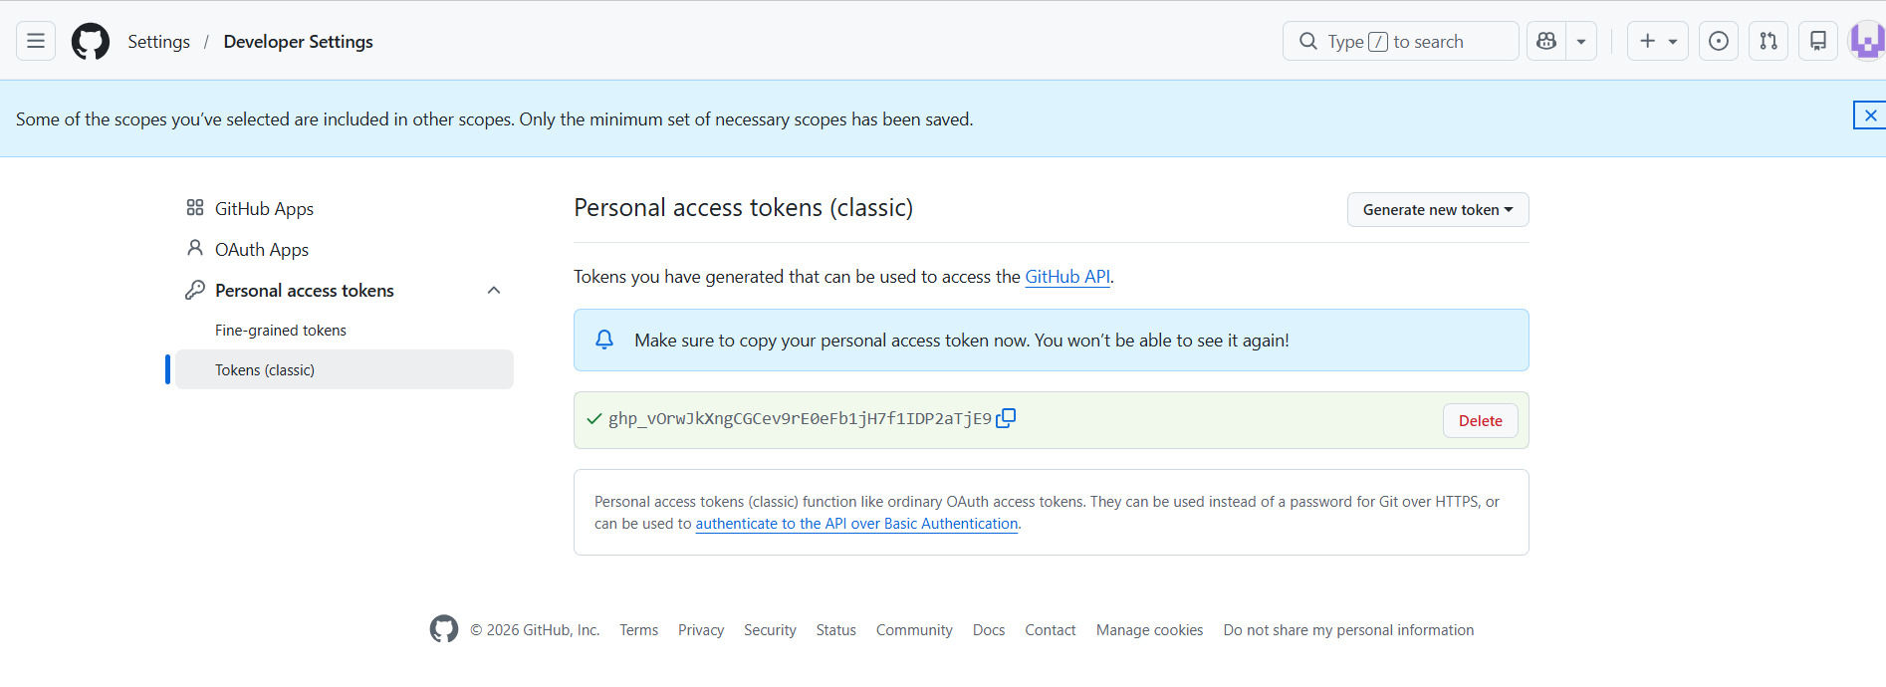Open the Docs footer link
1886x687 pixels.
pos(989,630)
